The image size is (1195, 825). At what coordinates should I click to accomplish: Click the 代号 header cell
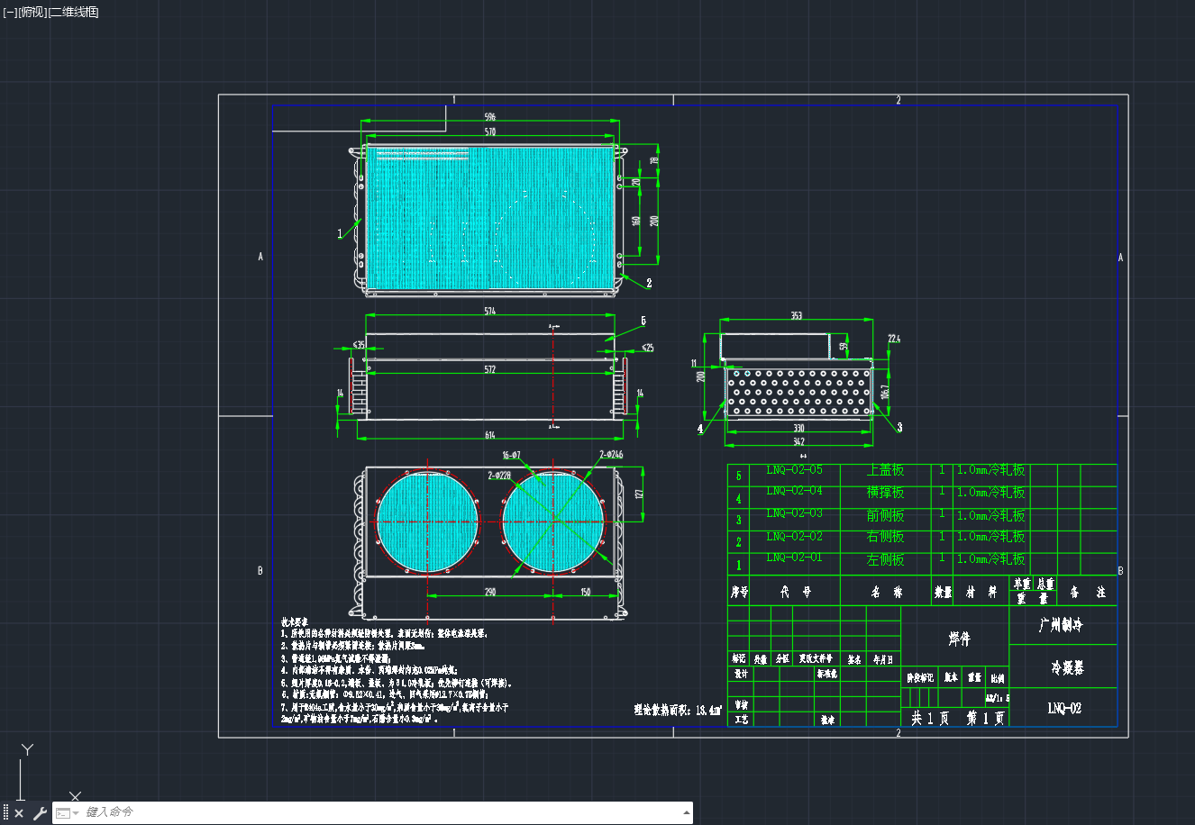click(795, 593)
